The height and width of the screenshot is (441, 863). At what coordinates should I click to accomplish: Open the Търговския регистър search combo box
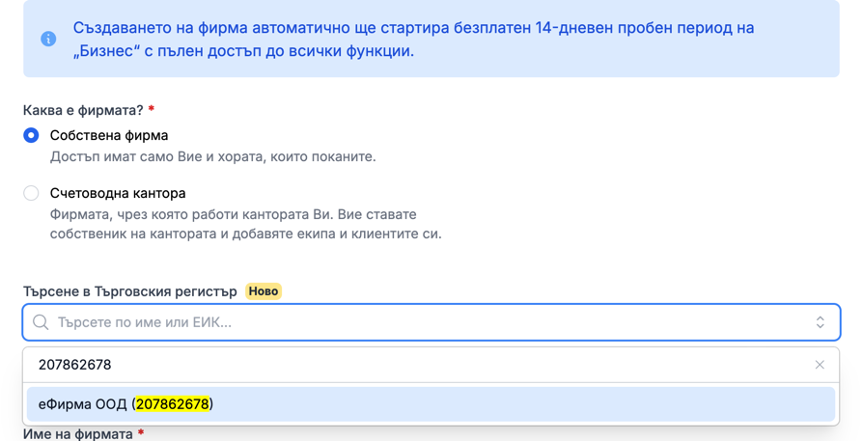tap(431, 322)
